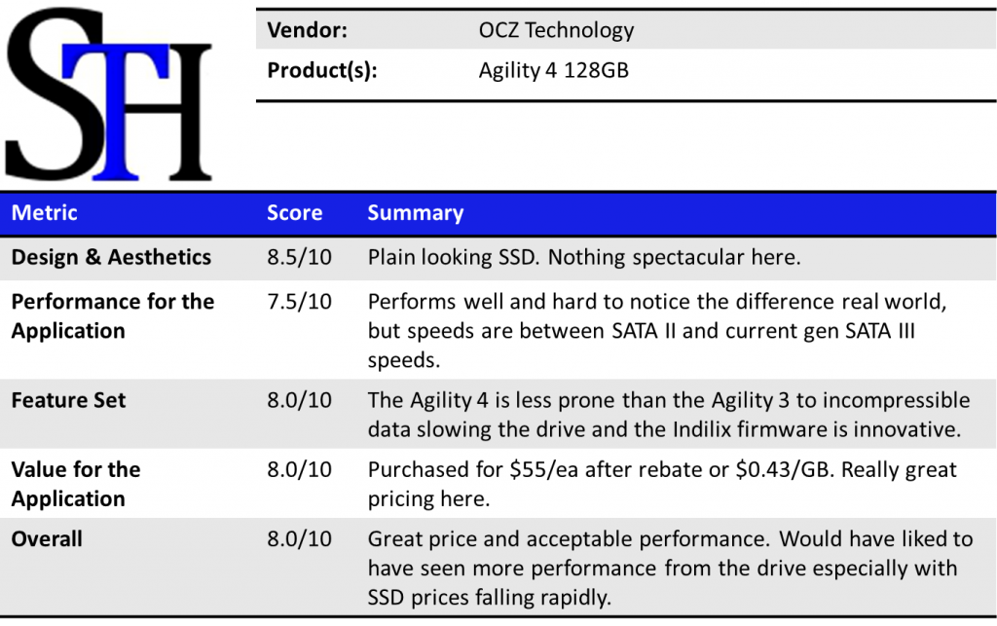Select the Overall row label

47,539
